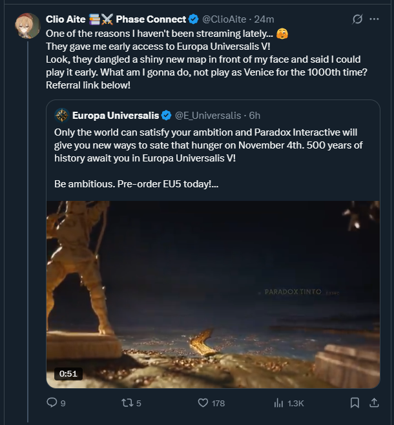This screenshot has width=394, height=425.
Task: Click the Clio Aite display name
Action: coord(66,19)
